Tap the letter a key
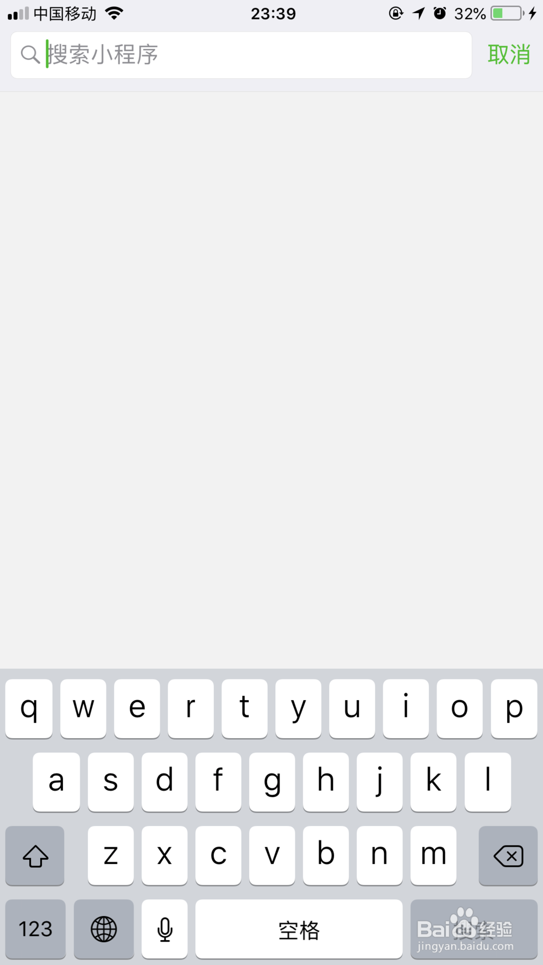 [x=56, y=782]
